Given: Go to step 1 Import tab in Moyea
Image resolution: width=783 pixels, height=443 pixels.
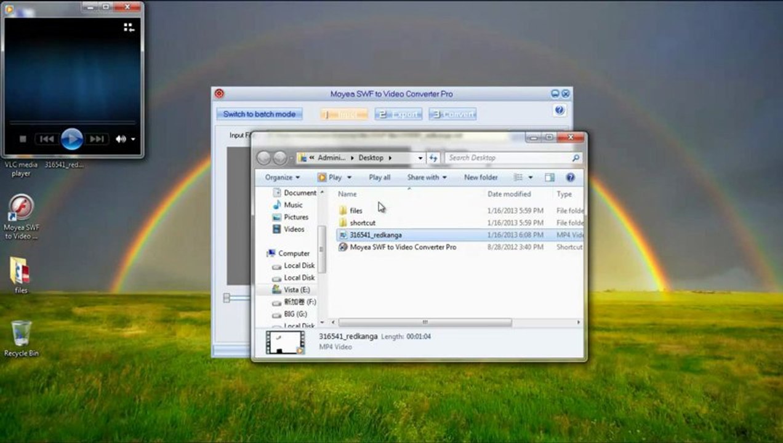Looking at the screenshot, I should pyautogui.click(x=344, y=114).
